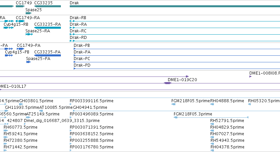Viewport: 280px width, 152px height.
Task: Click the CG33235-RA transcript bar glyph
Action: [47, 28]
